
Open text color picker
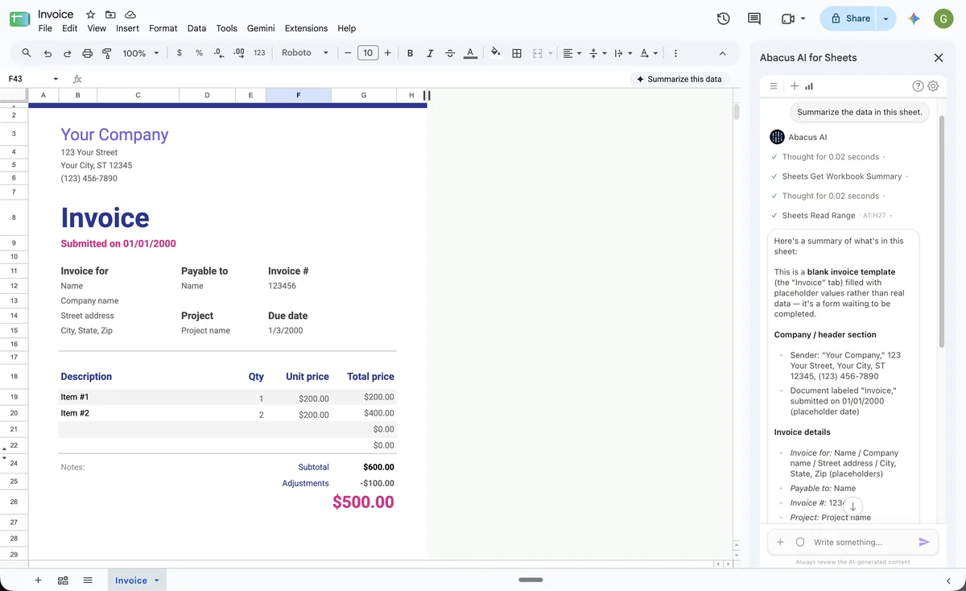(470, 53)
